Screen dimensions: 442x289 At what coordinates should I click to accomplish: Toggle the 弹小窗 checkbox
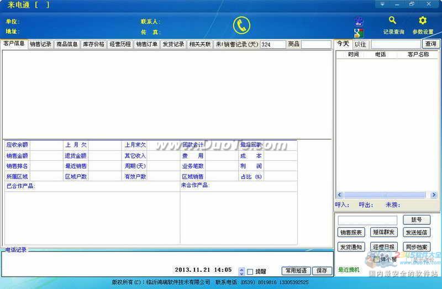pos(377,259)
